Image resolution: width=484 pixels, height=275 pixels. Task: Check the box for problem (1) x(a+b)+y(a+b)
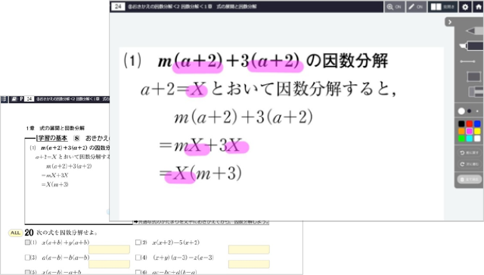click(x=27, y=242)
